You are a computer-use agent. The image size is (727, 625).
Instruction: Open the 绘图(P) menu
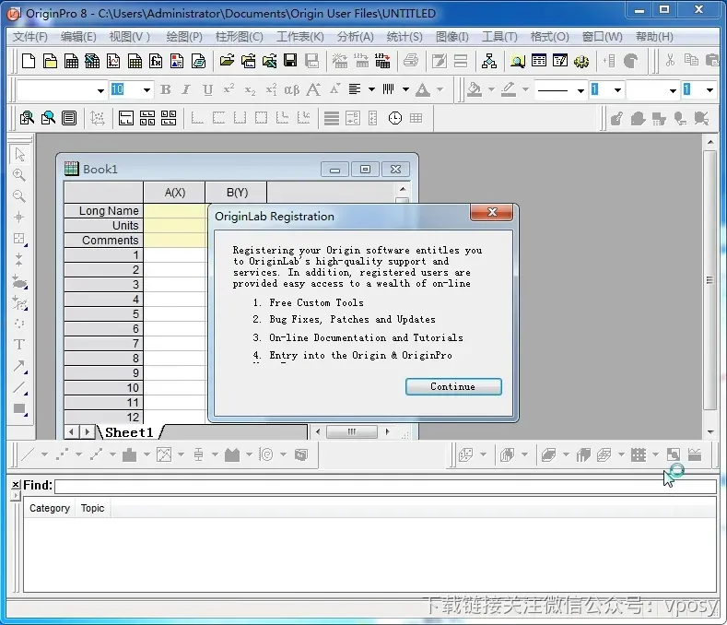point(184,37)
